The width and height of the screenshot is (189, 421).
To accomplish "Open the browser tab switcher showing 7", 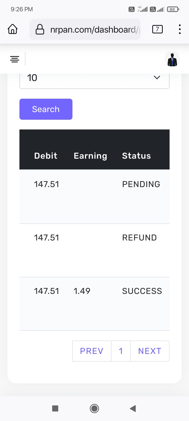I will pyautogui.click(x=157, y=29).
